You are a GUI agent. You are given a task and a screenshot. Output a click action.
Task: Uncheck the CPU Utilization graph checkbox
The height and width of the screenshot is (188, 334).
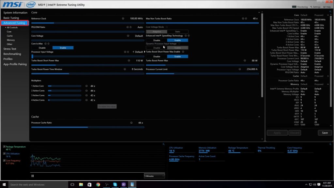tap(4, 153)
